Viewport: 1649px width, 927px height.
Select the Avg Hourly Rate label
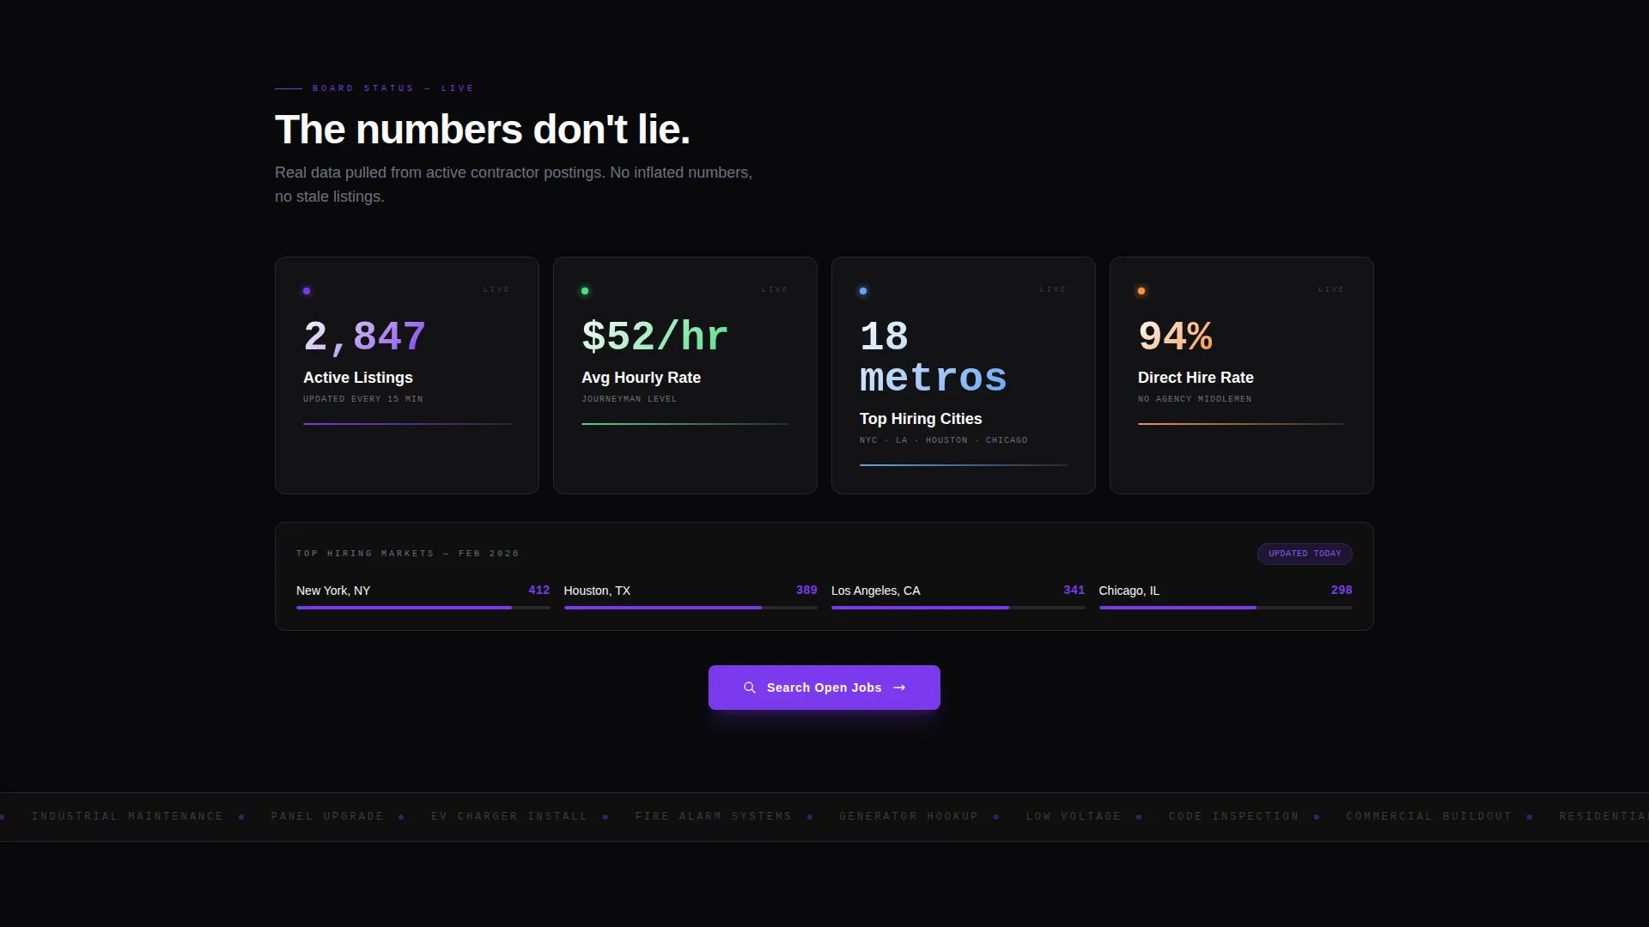(x=641, y=378)
